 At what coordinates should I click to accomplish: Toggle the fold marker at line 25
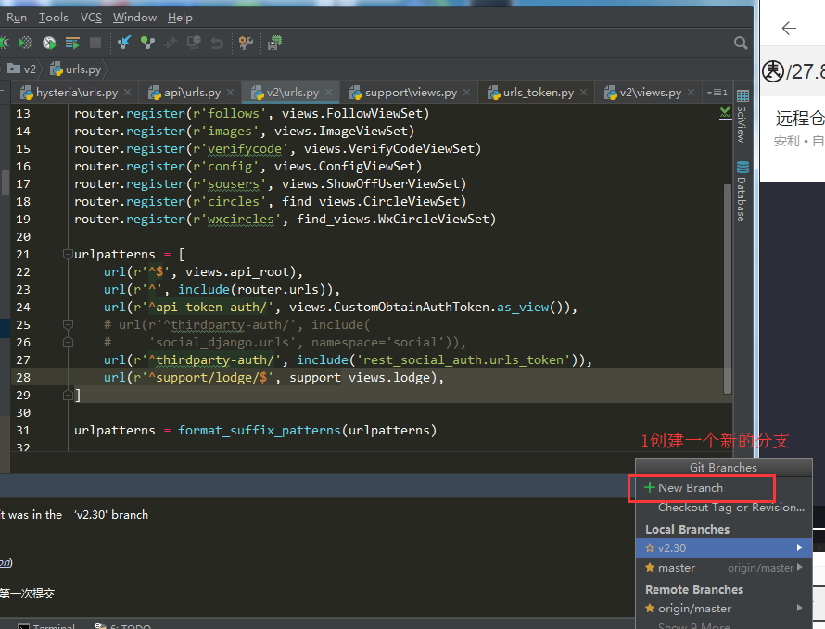coord(68,324)
